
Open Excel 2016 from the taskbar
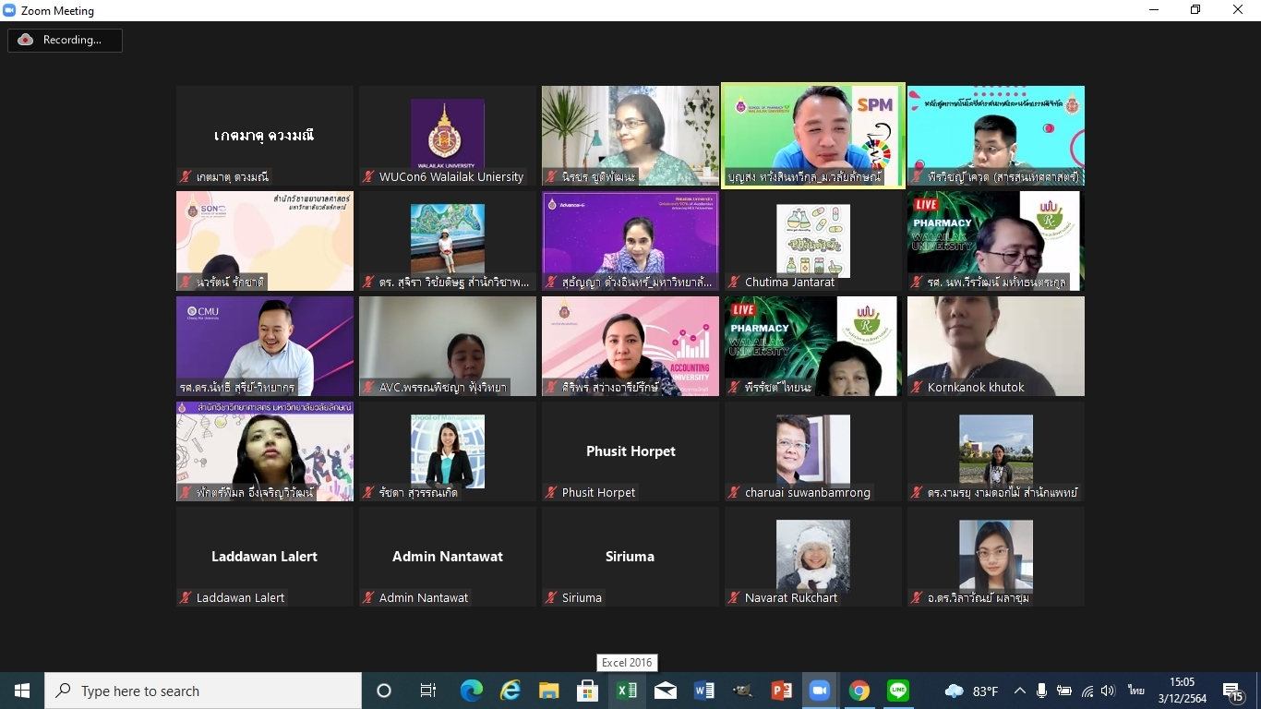click(627, 691)
